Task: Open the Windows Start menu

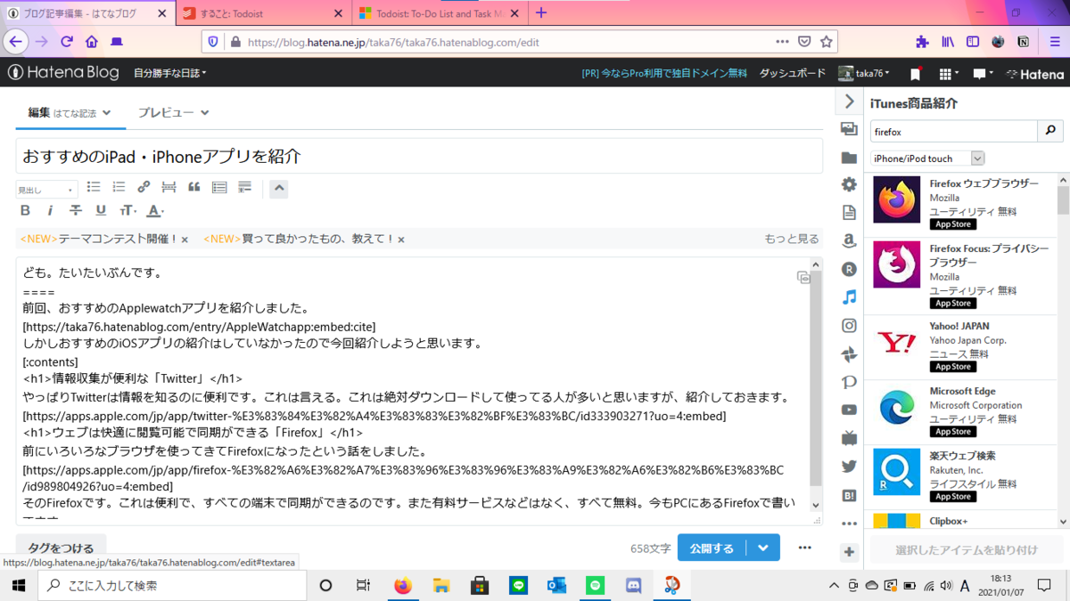Action: (19, 585)
